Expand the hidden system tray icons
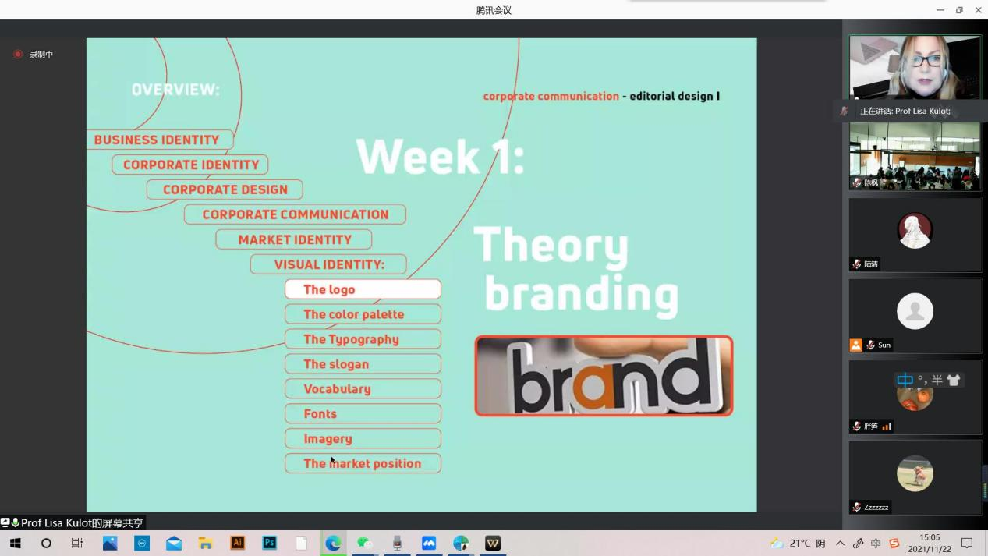Viewport: 988px width, 556px height. click(x=840, y=543)
